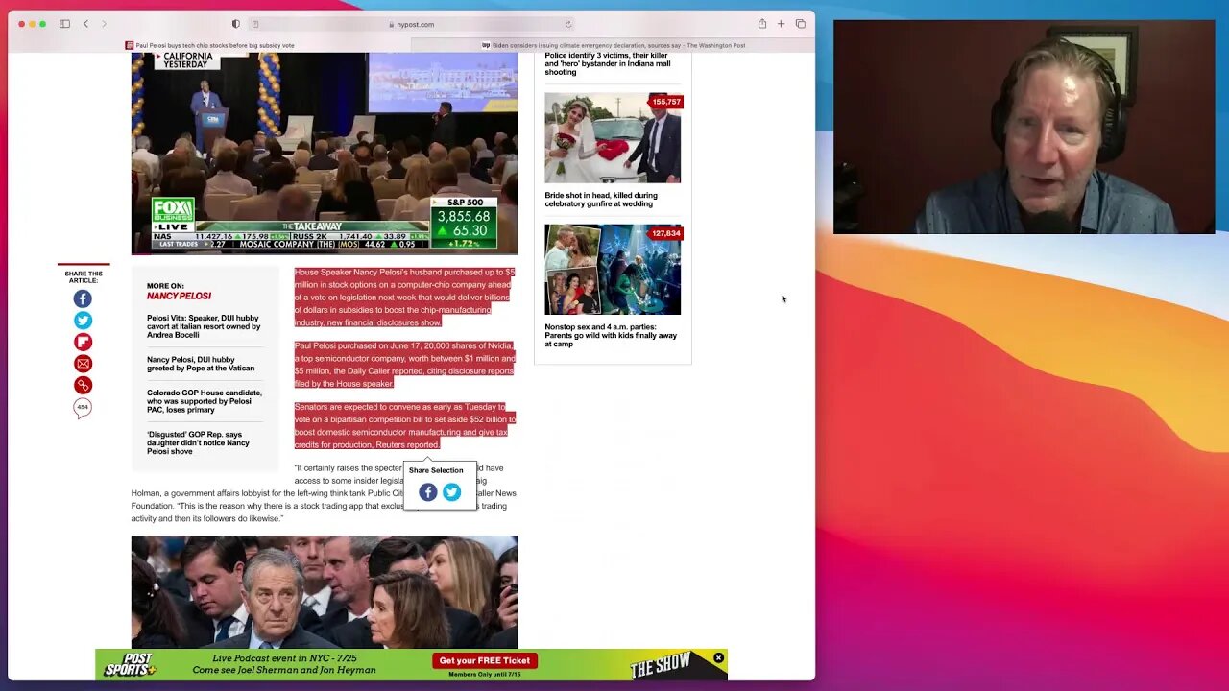Open Safari privacy report shield icon
Image resolution: width=1229 pixels, height=691 pixels.
[x=236, y=24]
